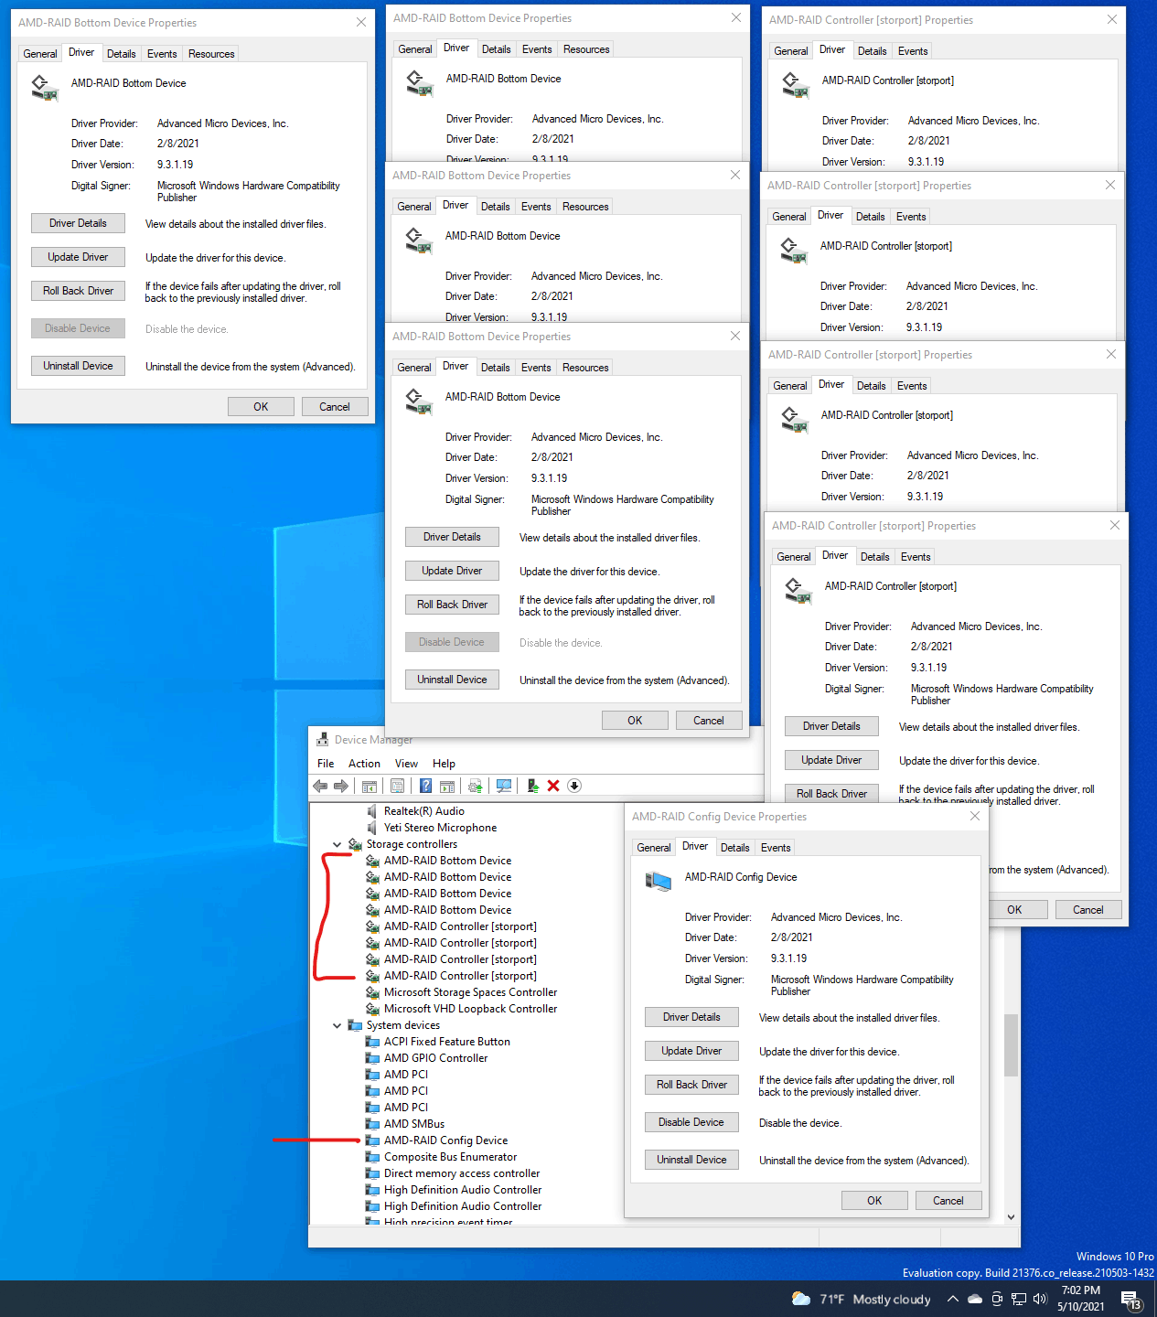Open the View menu in Device Manager
Screen dimensions: 1157x1317
coord(406,764)
